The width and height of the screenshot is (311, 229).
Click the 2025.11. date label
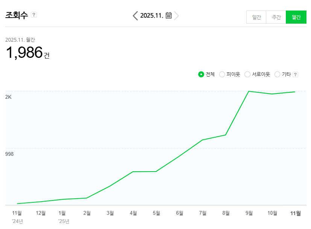(152, 15)
